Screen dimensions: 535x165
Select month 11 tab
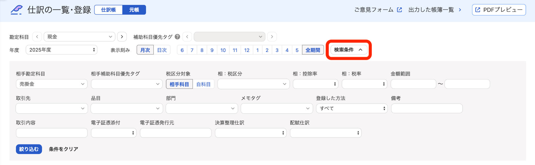235,50
